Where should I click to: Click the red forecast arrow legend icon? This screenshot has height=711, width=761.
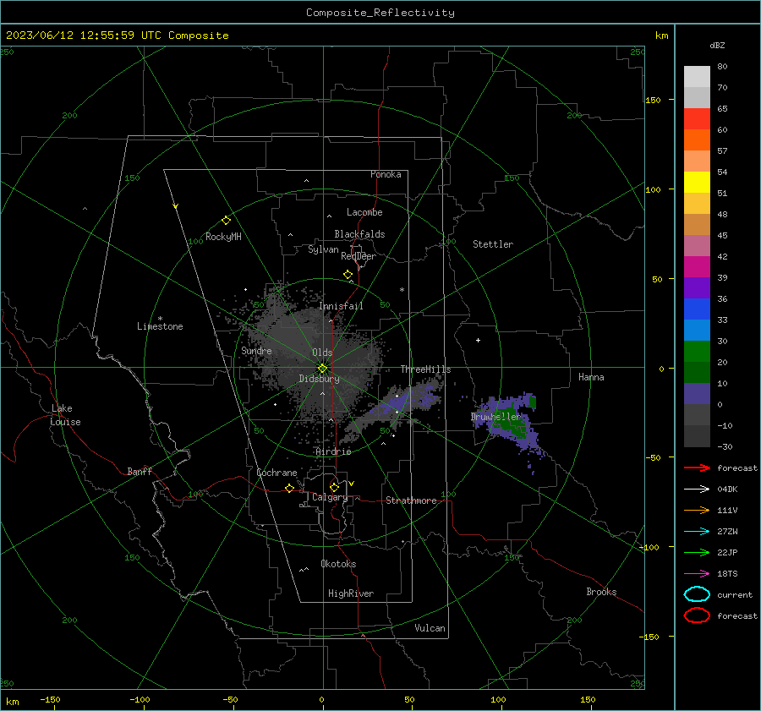pyautogui.click(x=697, y=468)
